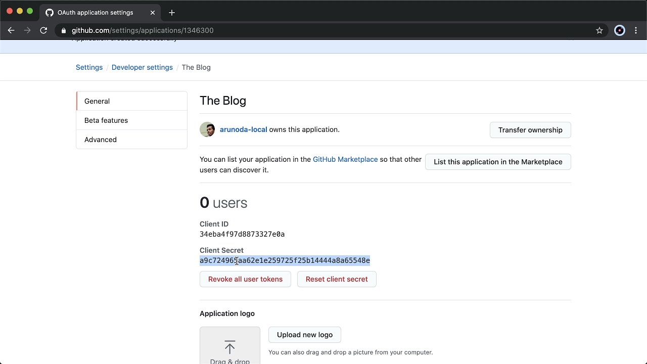Open the browser profile avatar icon
Viewport: 647px width, 364px height.
(620, 30)
